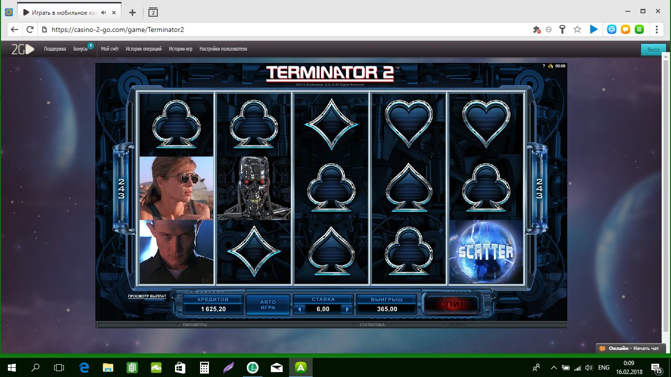Open the volume control in system tray
This screenshot has height=377, width=671.
(x=589, y=367)
